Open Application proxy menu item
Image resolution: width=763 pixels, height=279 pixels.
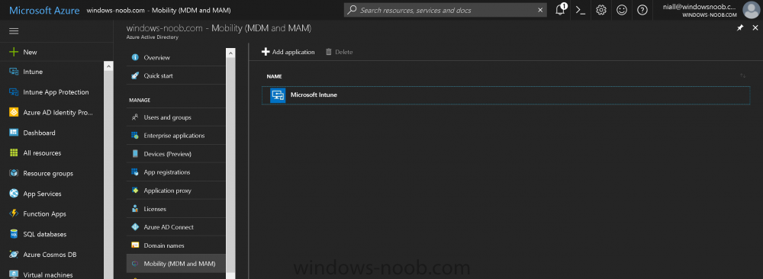(176, 191)
